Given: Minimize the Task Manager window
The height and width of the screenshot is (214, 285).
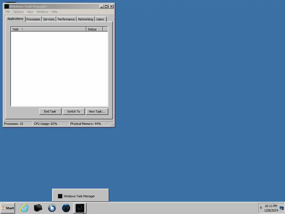Looking at the screenshot, I should pos(102,6).
